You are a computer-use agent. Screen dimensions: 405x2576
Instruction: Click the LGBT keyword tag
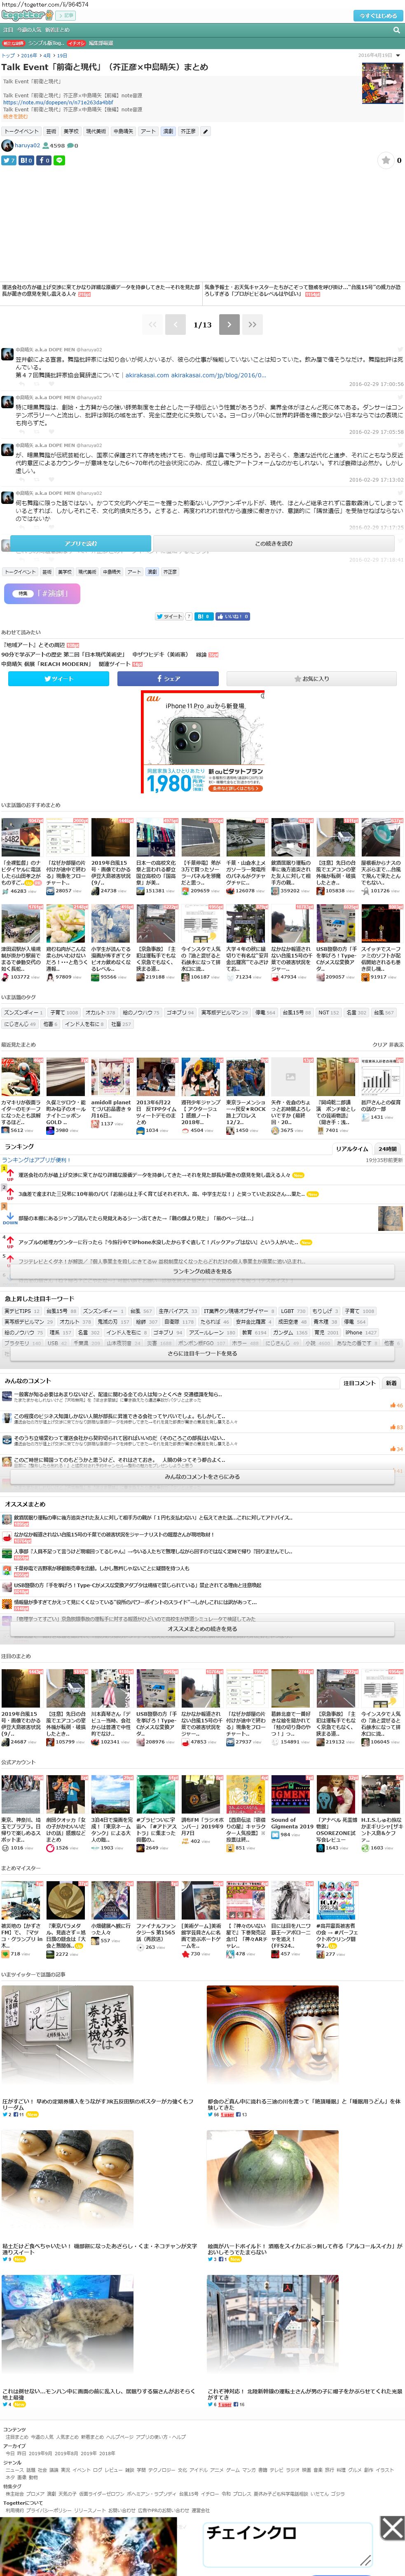pos(293,1310)
